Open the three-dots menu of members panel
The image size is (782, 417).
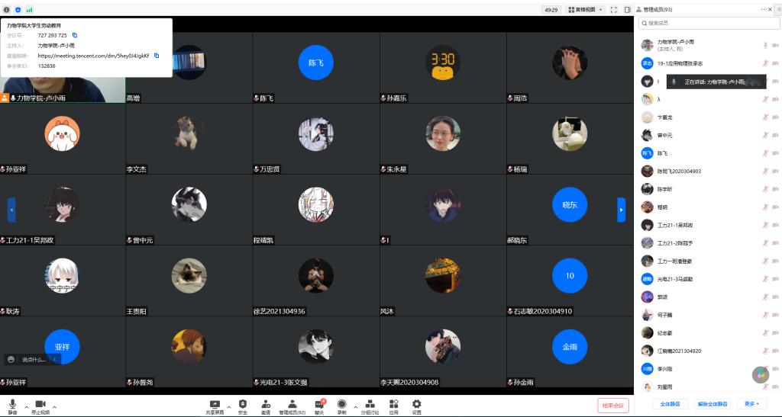pyautogui.click(x=764, y=9)
